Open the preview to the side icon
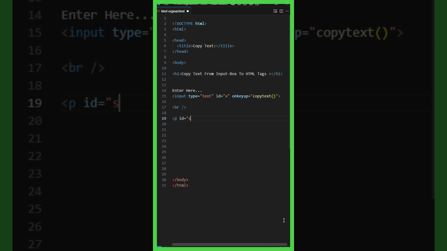This screenshot has height=251, width=447. (x=275, y=11)
